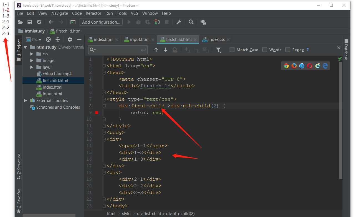Click the Run play icon

pyautogui.click(x=129, y=22)
